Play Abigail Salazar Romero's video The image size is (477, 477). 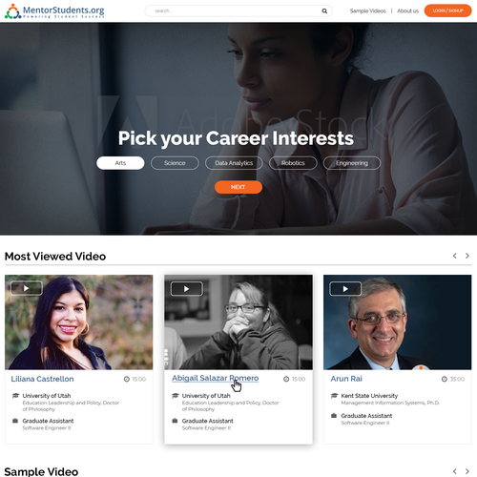pyautogui.click(x=187, y=289)
